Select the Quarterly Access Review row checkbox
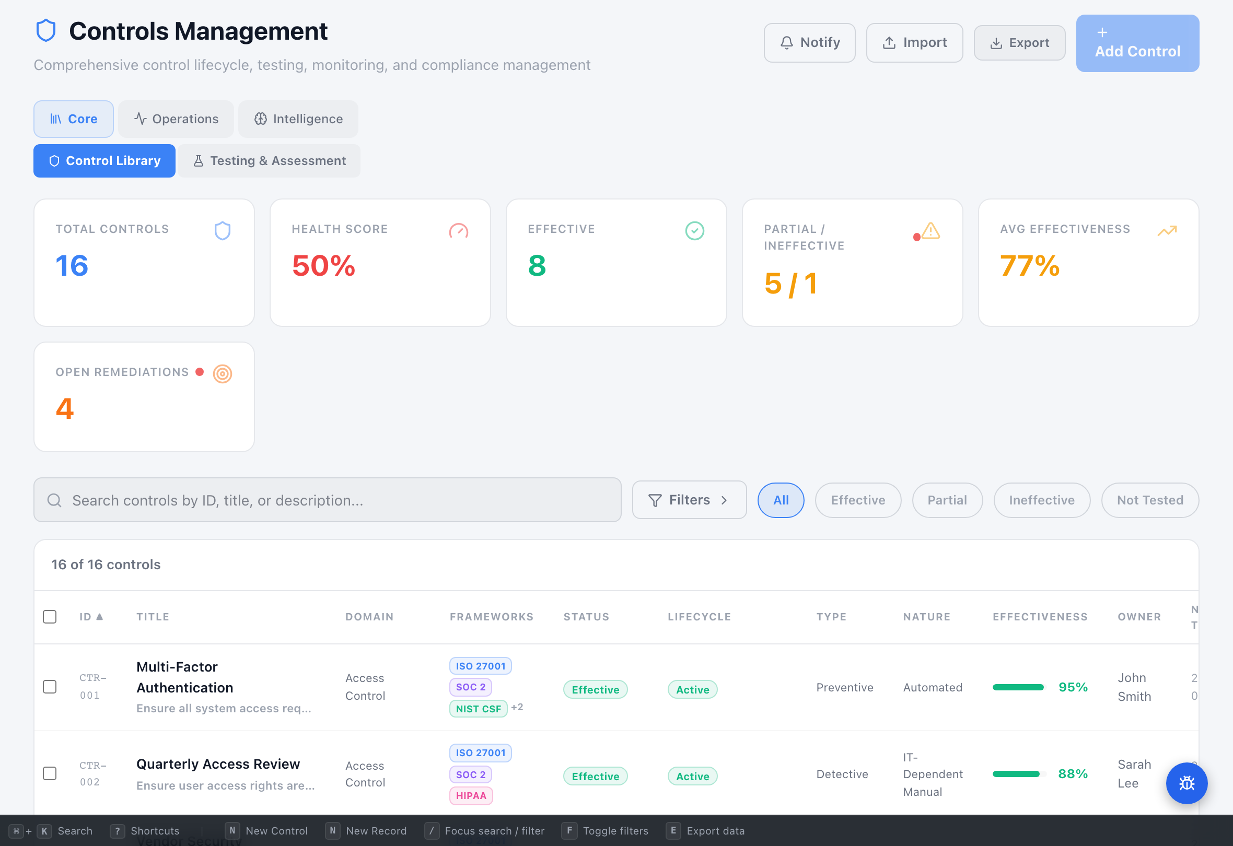The height and width of the screenshot is (846, 1233). [50, 773]
